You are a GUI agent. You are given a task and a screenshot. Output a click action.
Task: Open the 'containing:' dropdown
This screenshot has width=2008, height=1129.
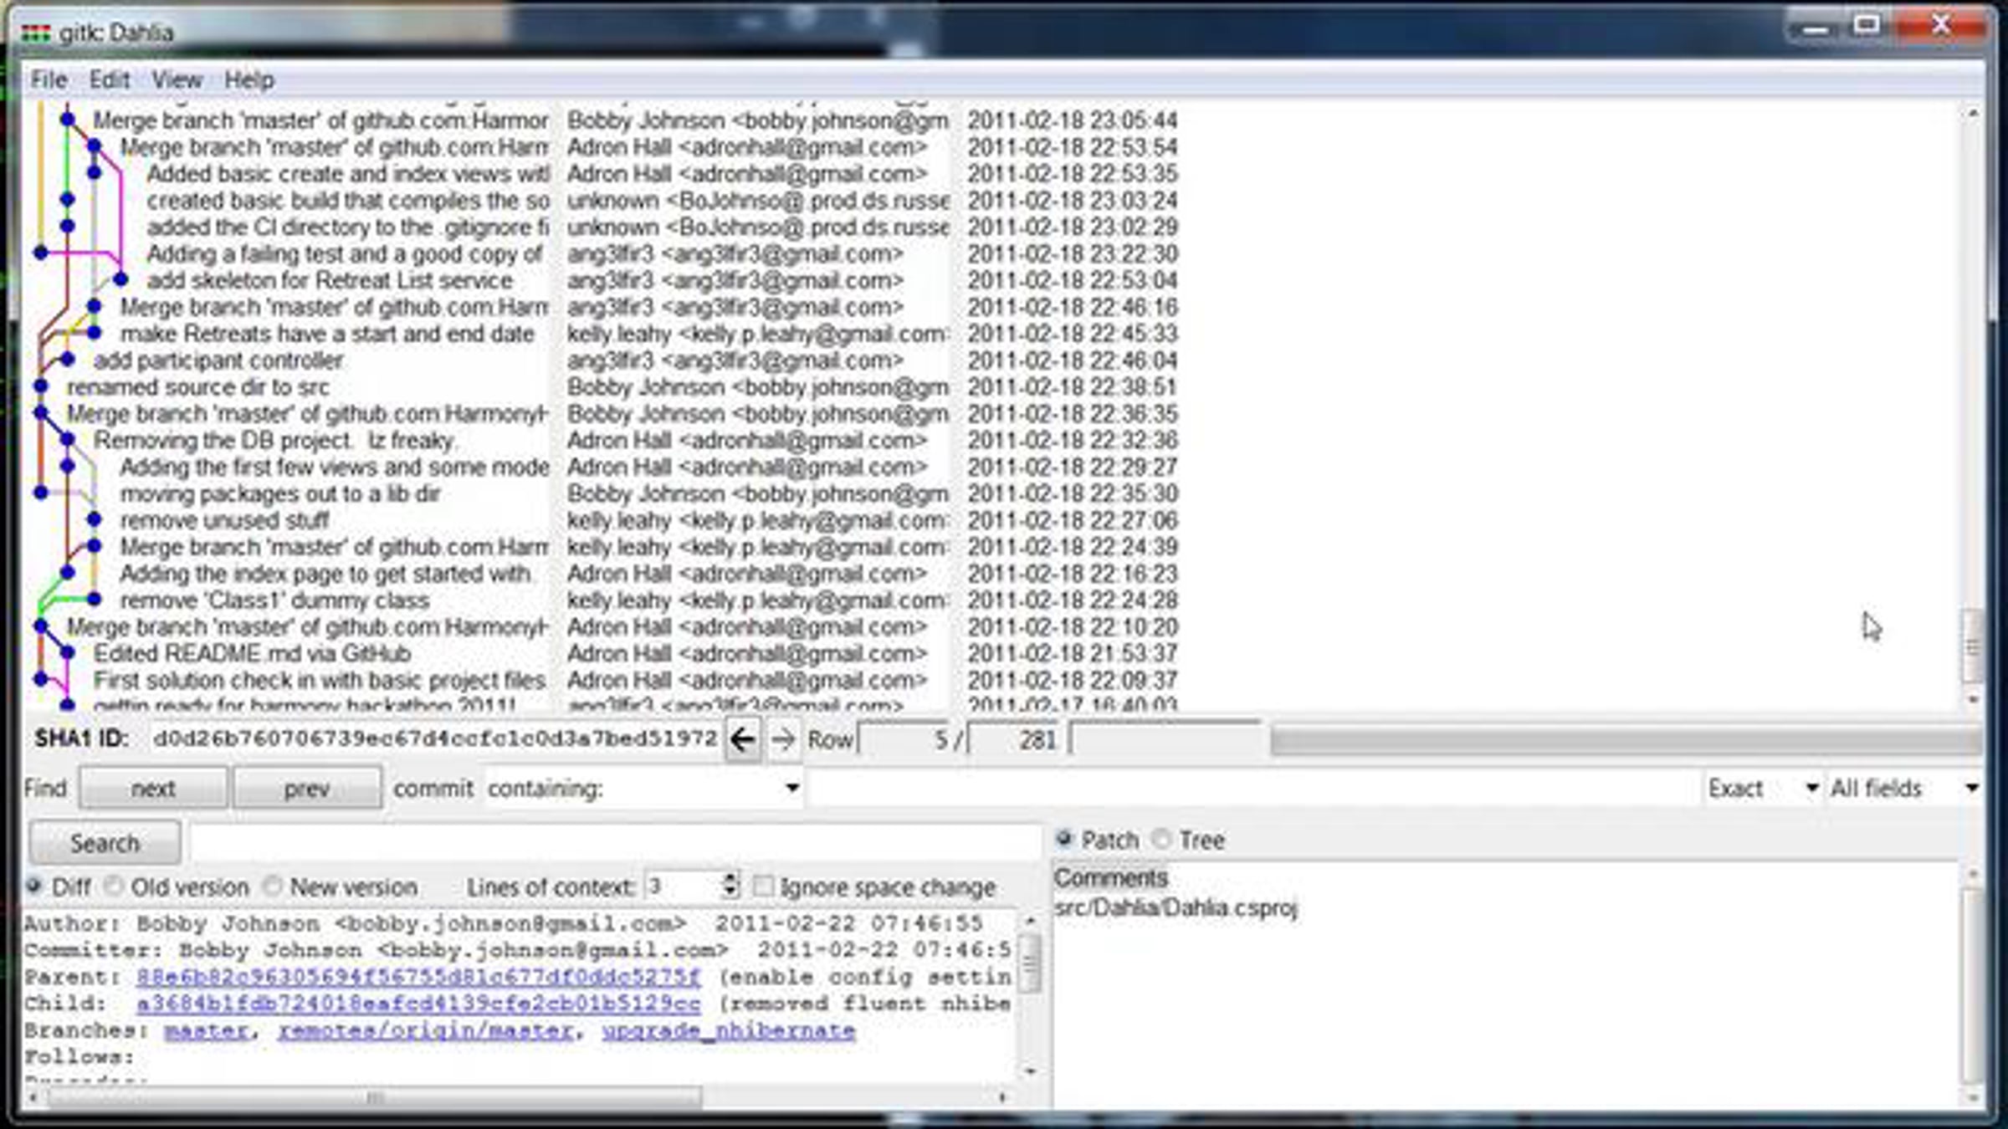(791, 788)
